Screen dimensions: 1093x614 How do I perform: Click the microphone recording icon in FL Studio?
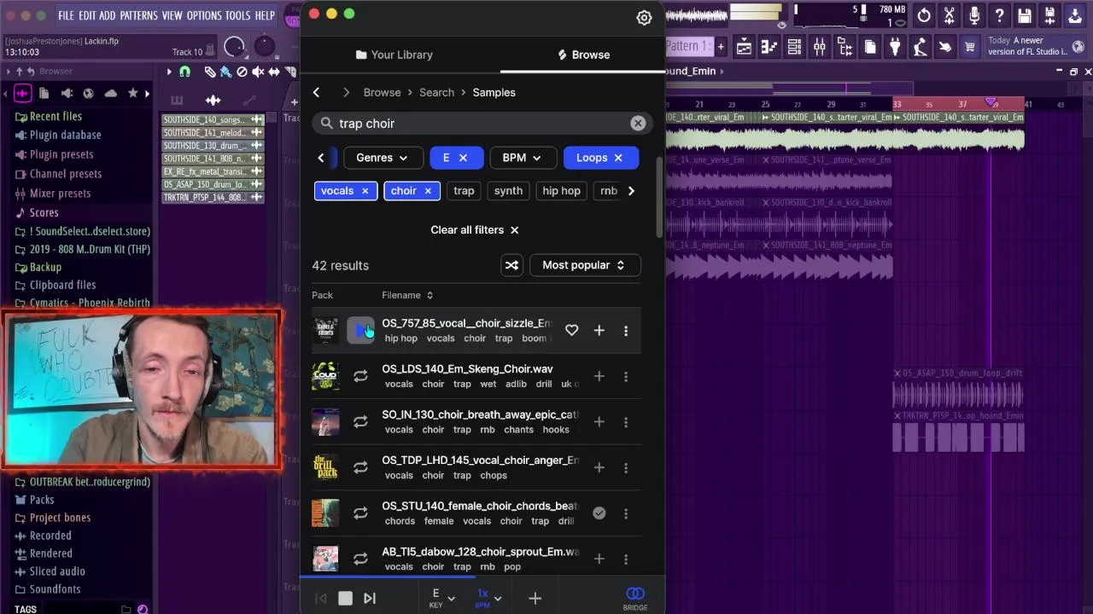coord(974,15)
